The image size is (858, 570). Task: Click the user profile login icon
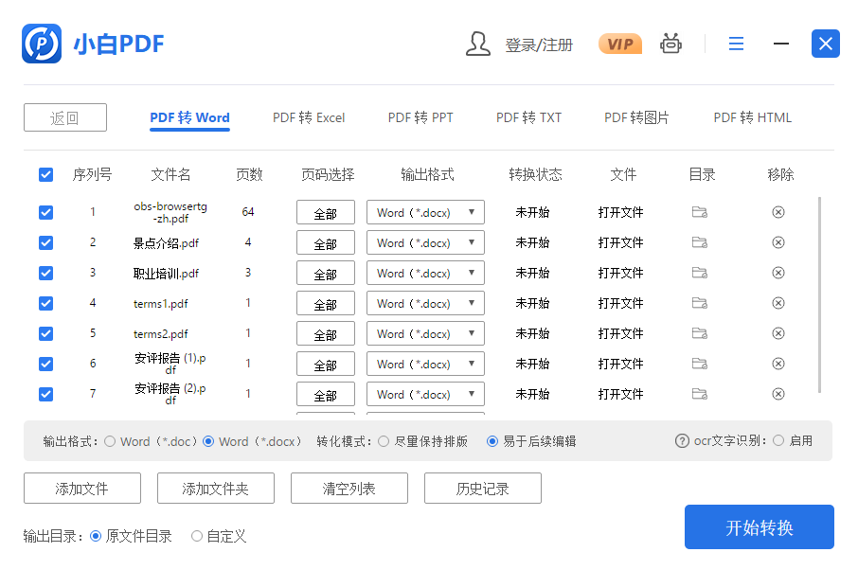coord(478,44)
